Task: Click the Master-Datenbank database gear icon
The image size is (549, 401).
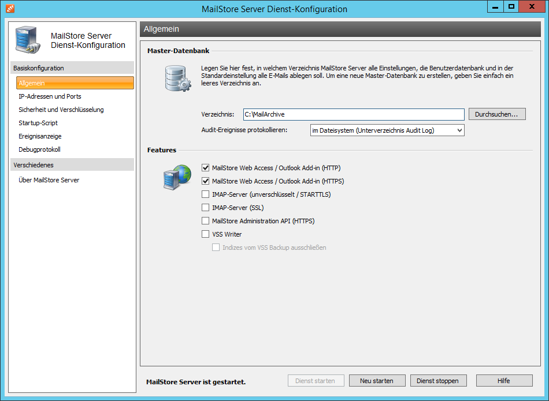Action: click(x=178, y=78)
